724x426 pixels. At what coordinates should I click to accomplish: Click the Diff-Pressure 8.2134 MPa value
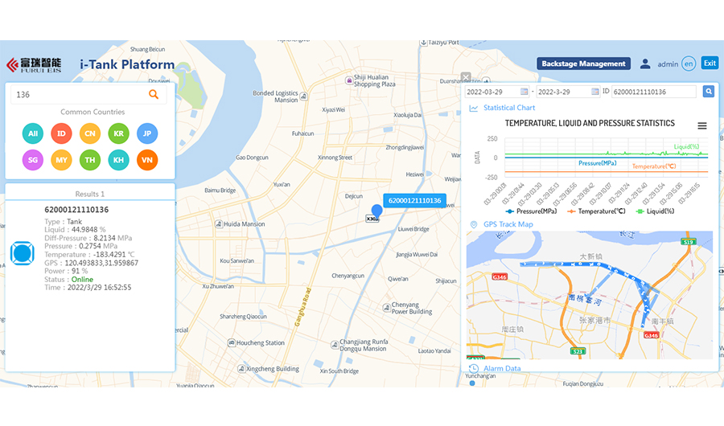113,238
